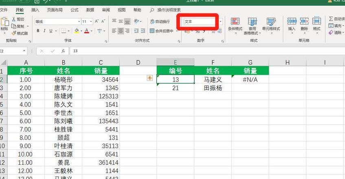Toggle italic formatting I
The height and width of the screenshot is (179, 345).
pyautogui.click(x=44, y=31)
